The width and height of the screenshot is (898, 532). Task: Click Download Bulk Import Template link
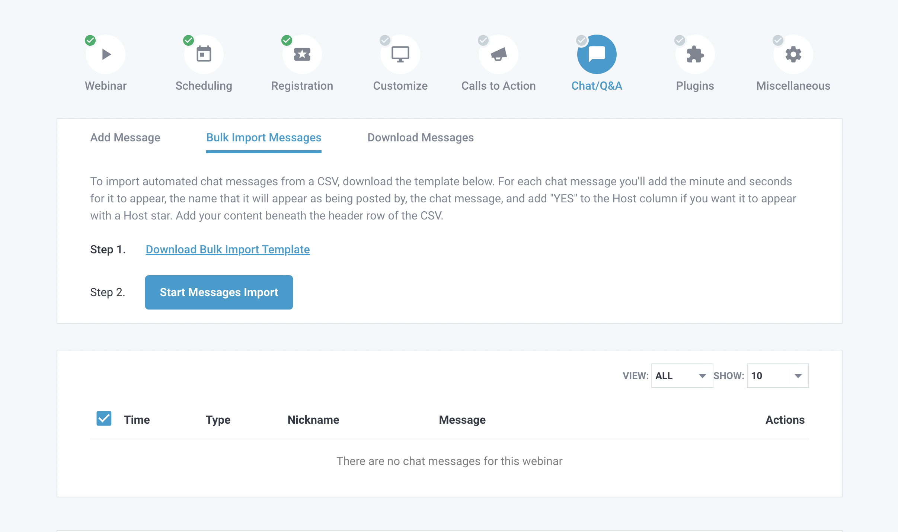click(227, 250)
